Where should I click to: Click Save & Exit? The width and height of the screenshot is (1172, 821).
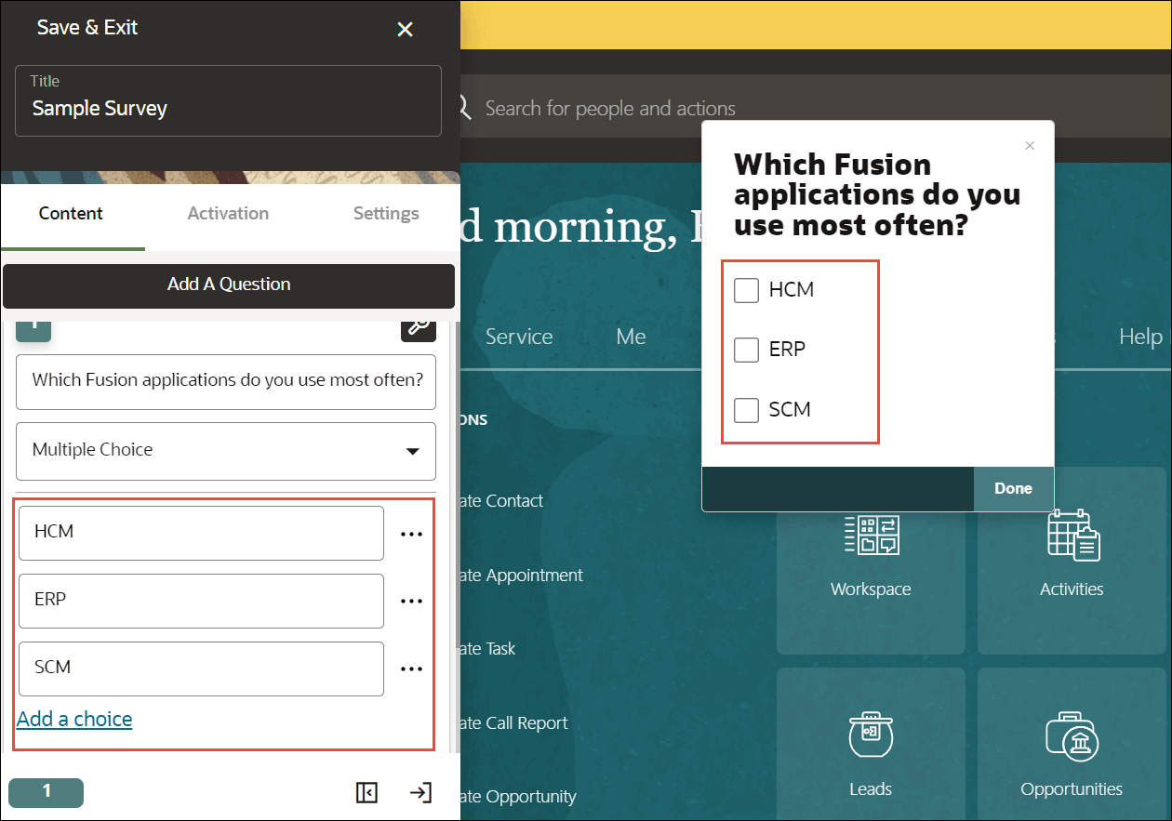click(x=87, y=28)
